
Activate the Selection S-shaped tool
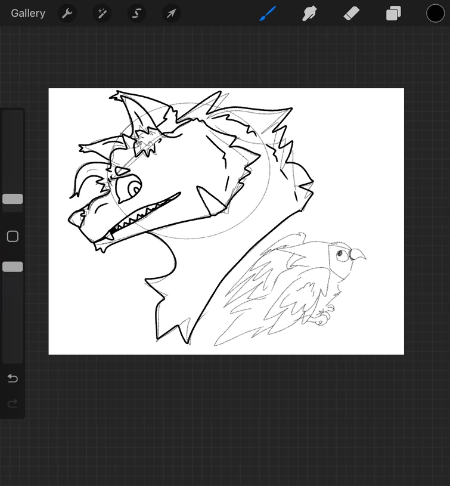[x=136, y=13]
